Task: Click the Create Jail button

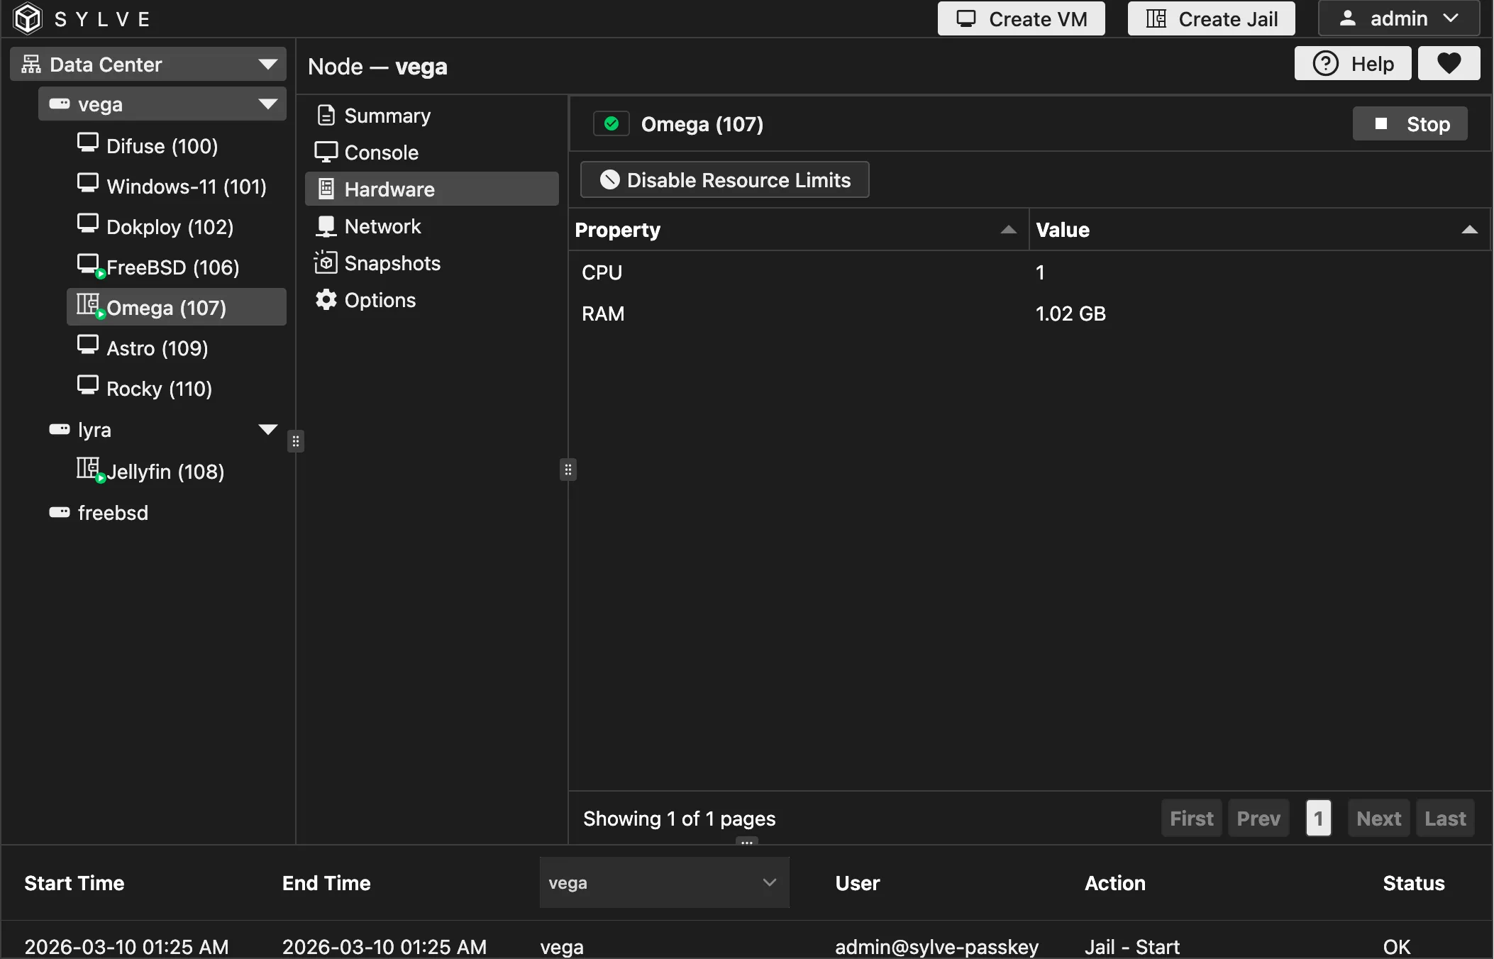Action: (1211, 18)
